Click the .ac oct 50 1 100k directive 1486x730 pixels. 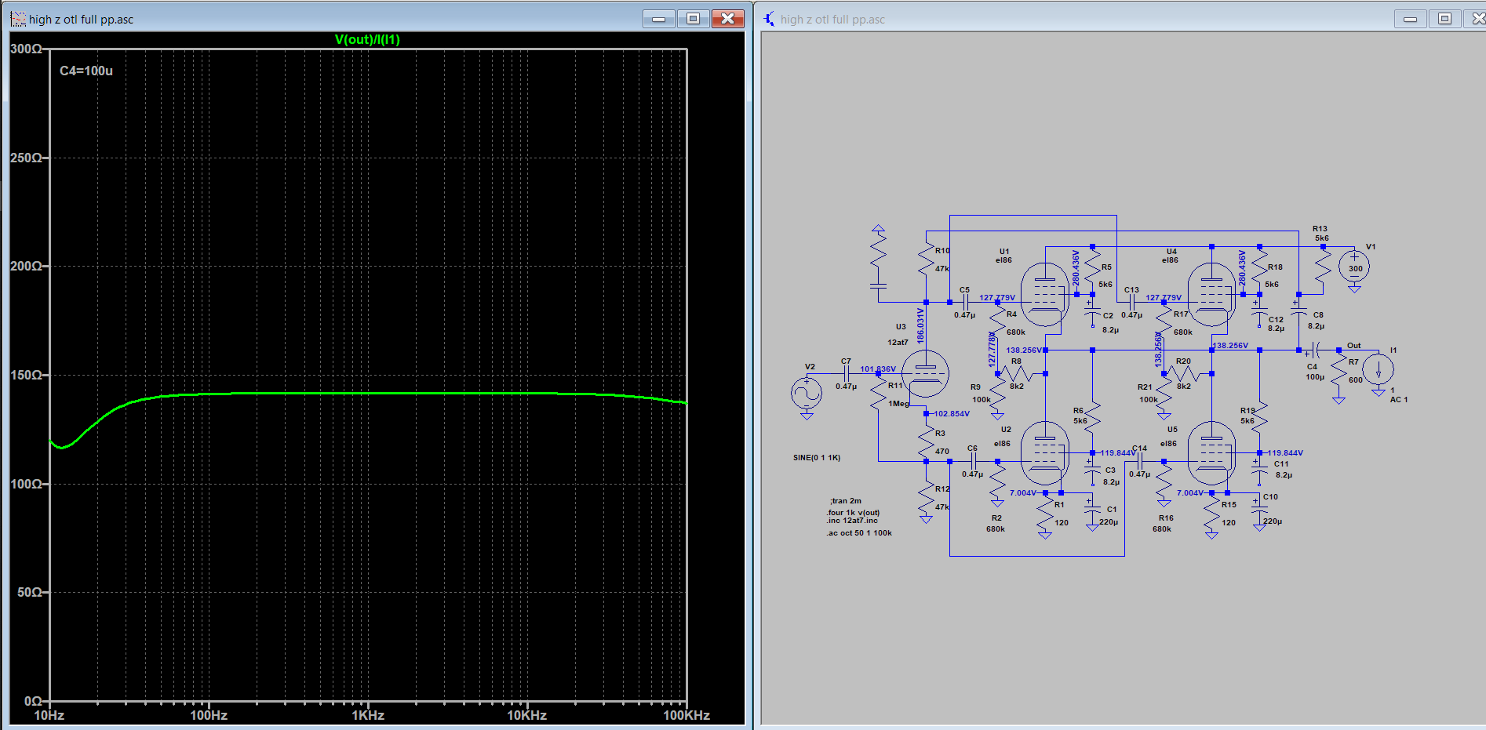point(859,533)
